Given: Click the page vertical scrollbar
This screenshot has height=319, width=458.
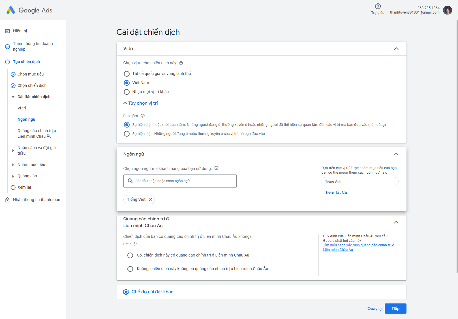Looking at the screenshot, I should (x=457, y=146).
